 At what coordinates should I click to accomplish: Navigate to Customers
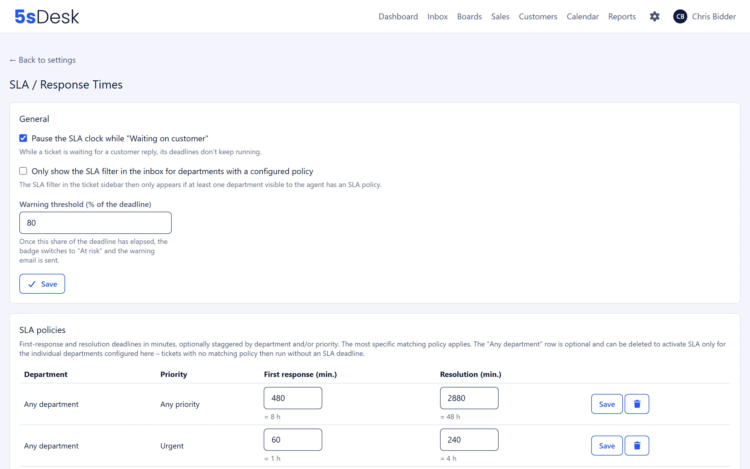tap(538, 16)
